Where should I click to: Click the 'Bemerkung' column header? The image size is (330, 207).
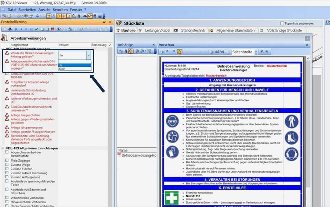[x=99, y=45]
